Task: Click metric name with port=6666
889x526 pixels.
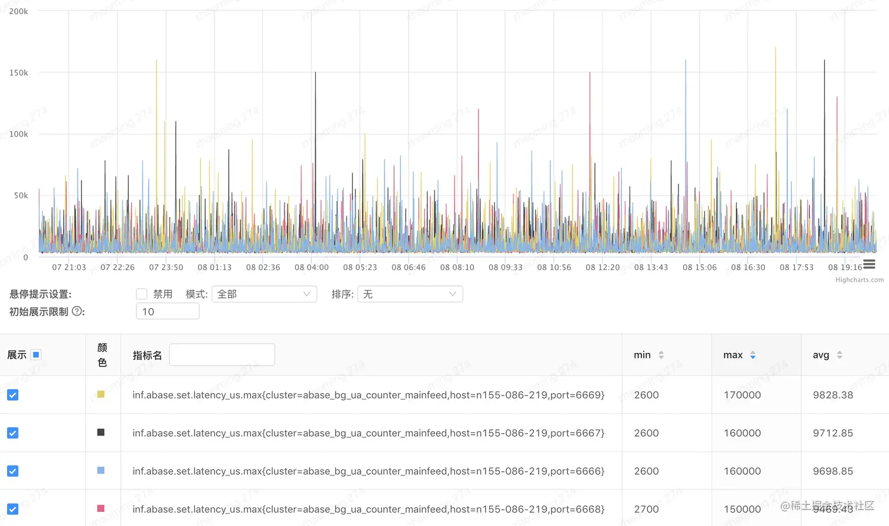Action: click(369, 471)
